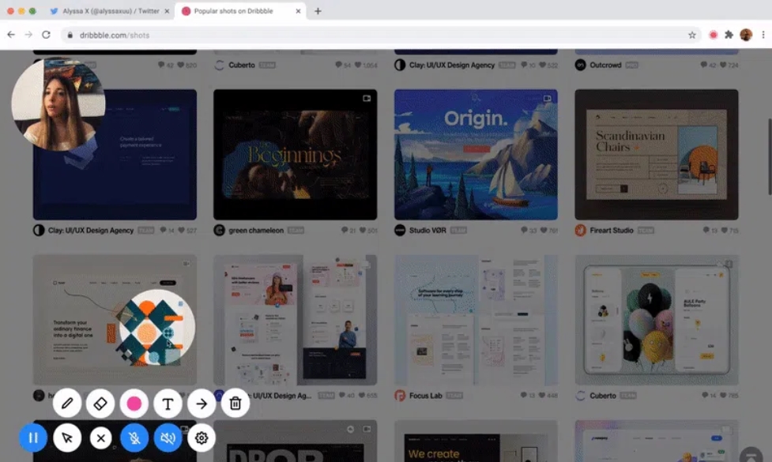Open the Chrome profile avatar
The image size is (772, 462).
pyautogui.click(x=746, y=35)
